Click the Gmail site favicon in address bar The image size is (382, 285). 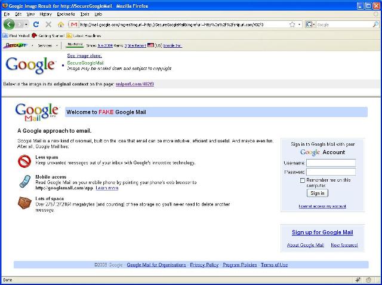coord(74,24)
